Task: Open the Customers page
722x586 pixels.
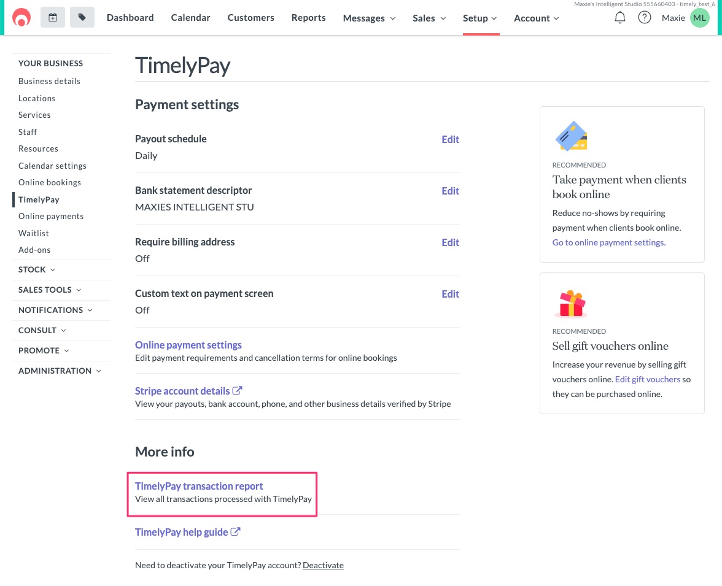Action: click(251, 18)
